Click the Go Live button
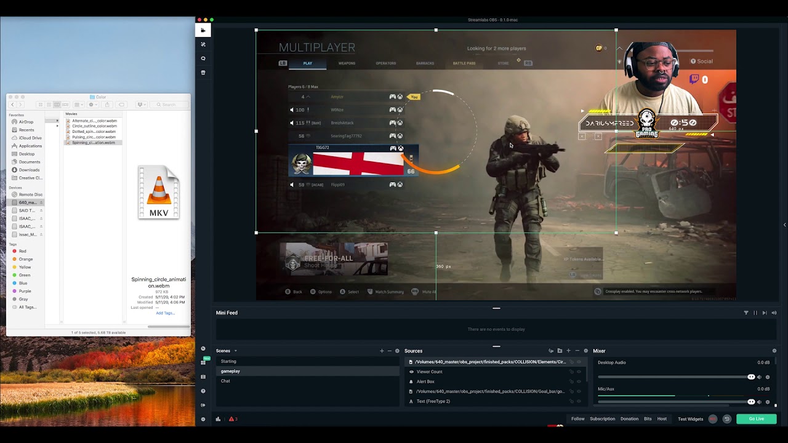Image resolution: width=788 pixels, height=443 pixels. click(756, 418)
